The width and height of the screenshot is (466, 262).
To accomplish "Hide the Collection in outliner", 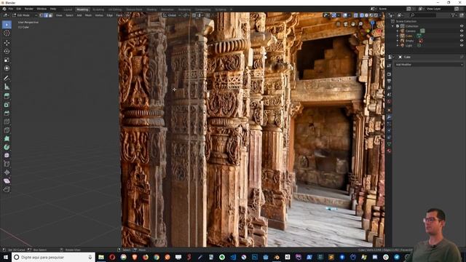I will pyautogui.click(x=462, y=26).
